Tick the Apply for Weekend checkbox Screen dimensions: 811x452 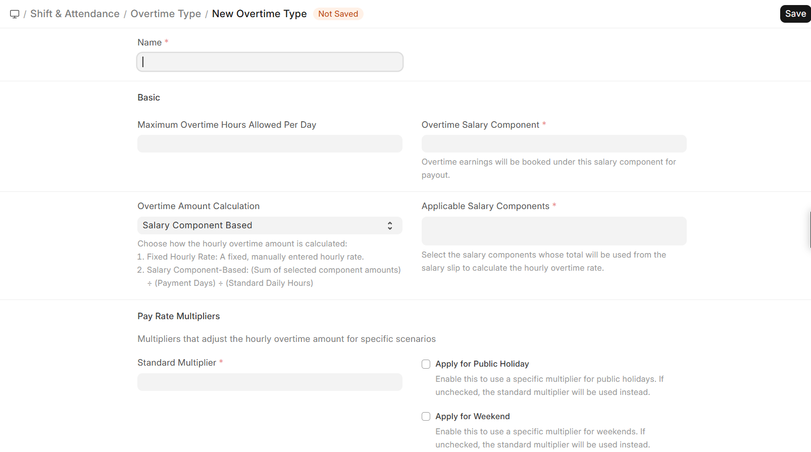pyautogui.click(x=426, y=417)
